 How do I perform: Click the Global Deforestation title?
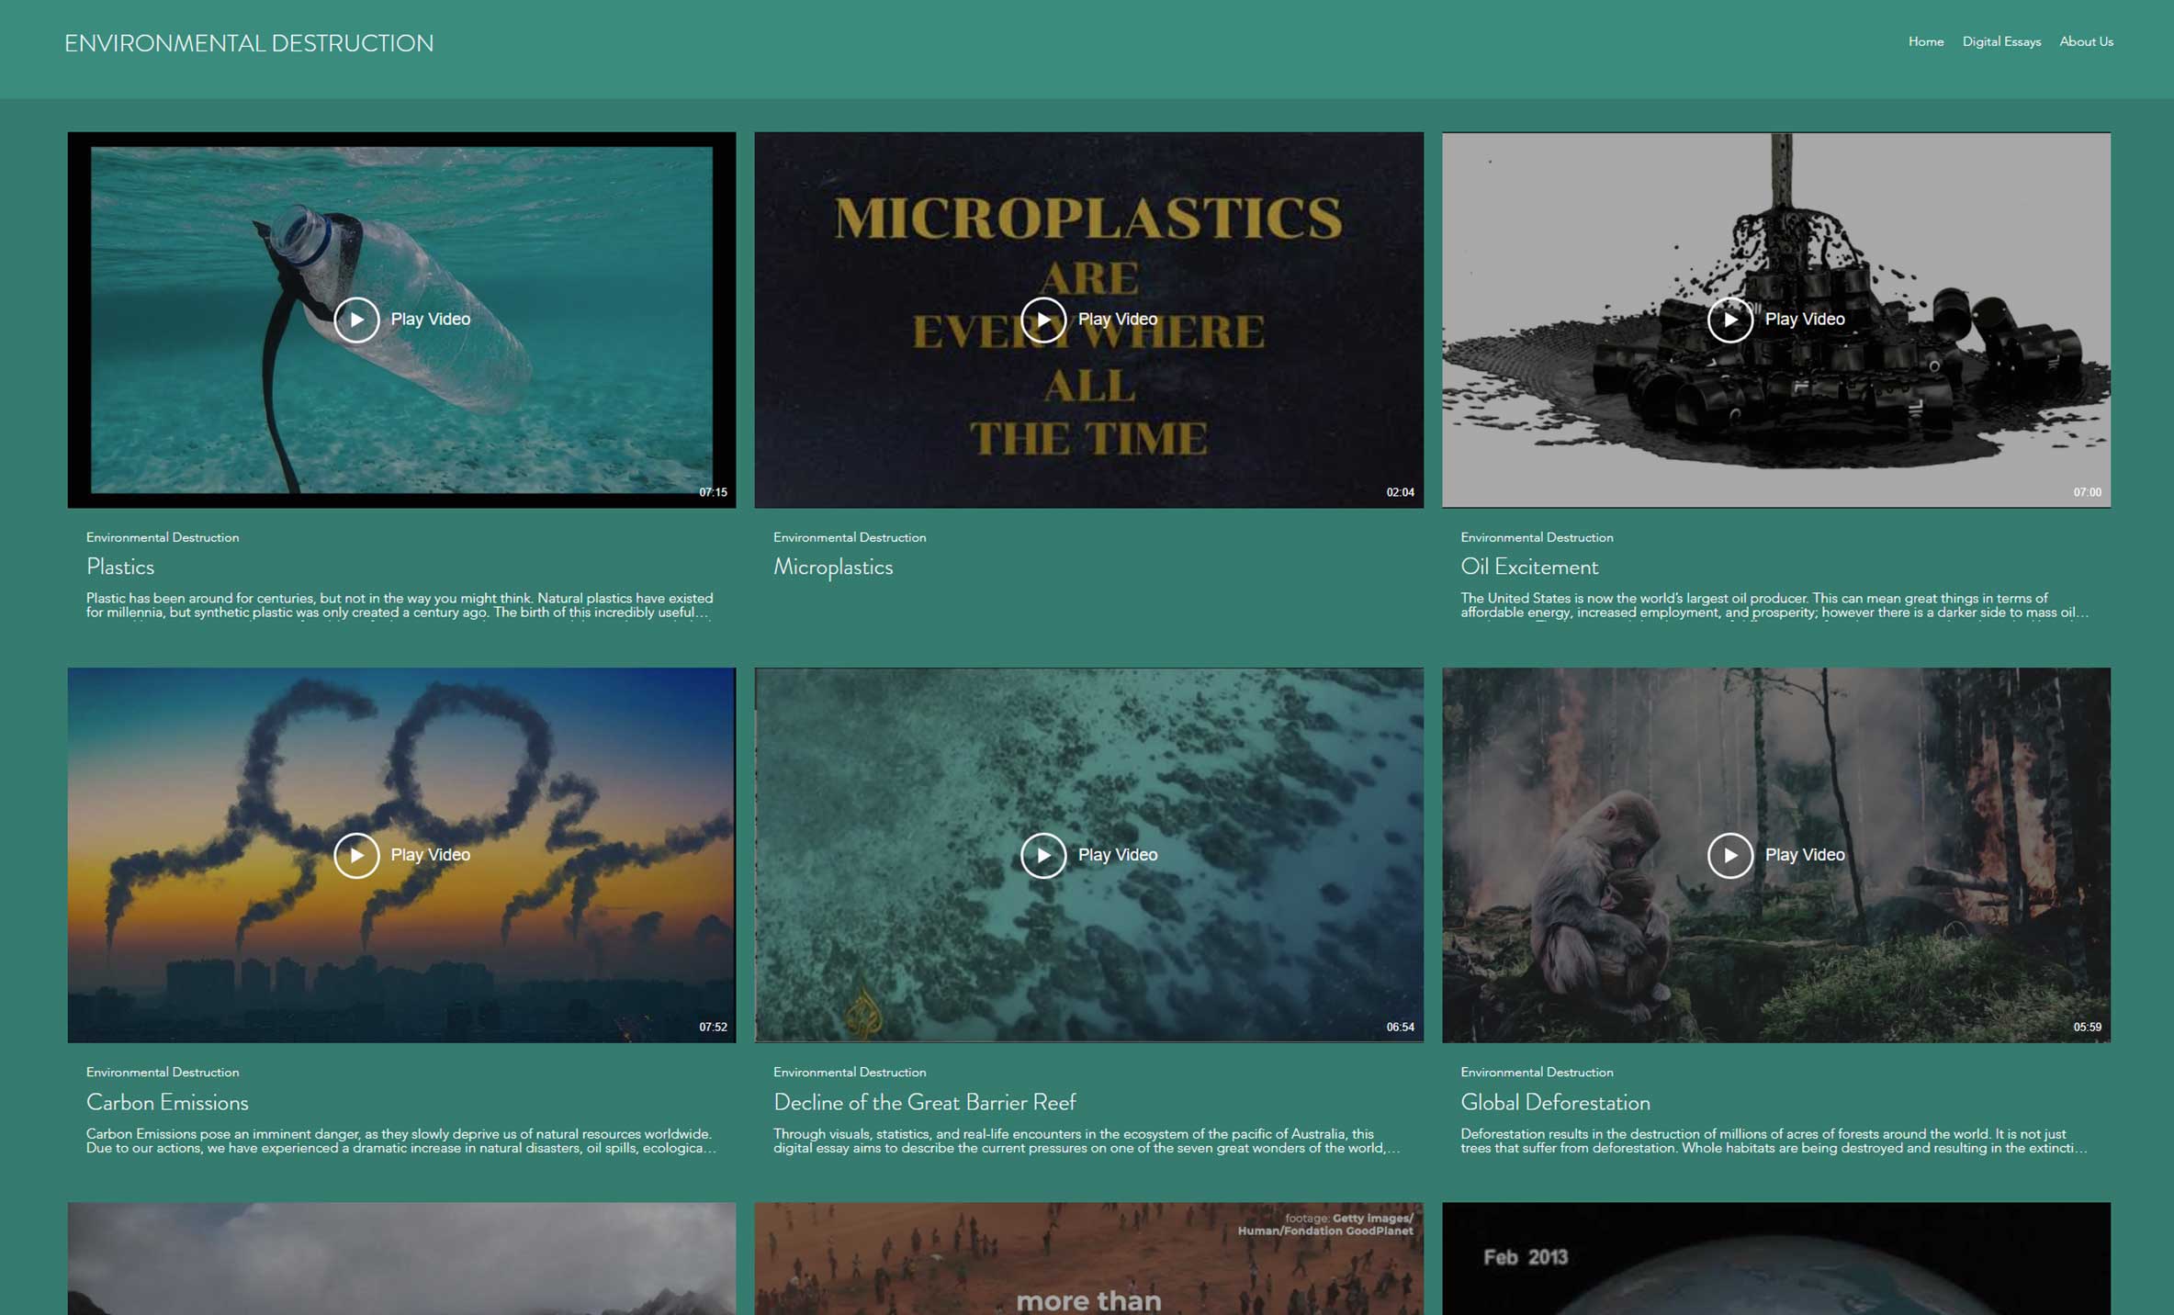click(x=1554, y=1102)
